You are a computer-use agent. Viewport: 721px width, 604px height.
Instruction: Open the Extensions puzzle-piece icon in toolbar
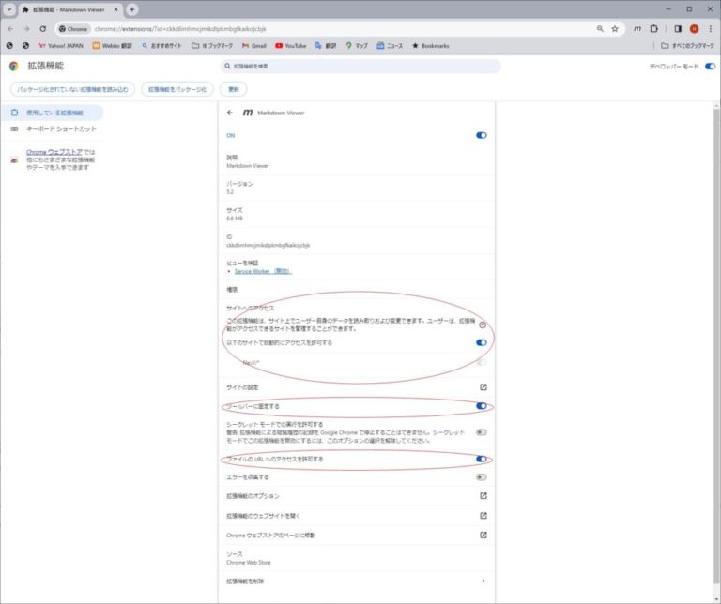pos(653,29)
